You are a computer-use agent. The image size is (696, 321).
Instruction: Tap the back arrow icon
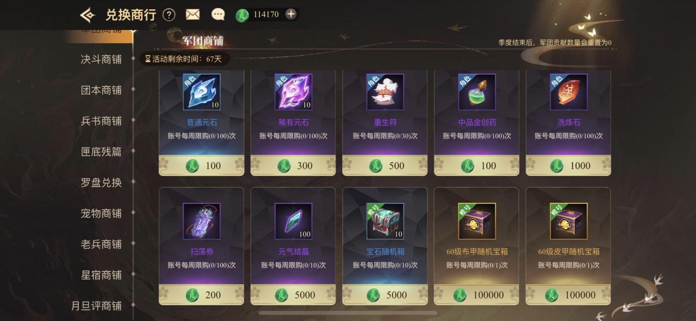[x=87, y=15]
